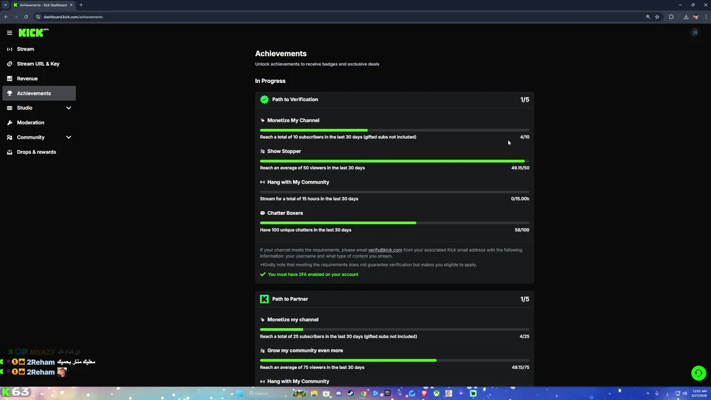The height and width of the screenshot is (400, 711).
Task: Click the Path to Partner heading
Action: point(290,299)
